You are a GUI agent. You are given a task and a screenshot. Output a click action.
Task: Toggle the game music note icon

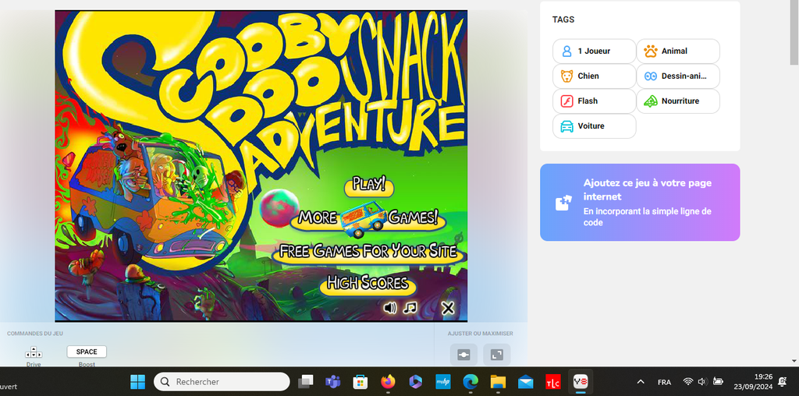coord(410,308)
